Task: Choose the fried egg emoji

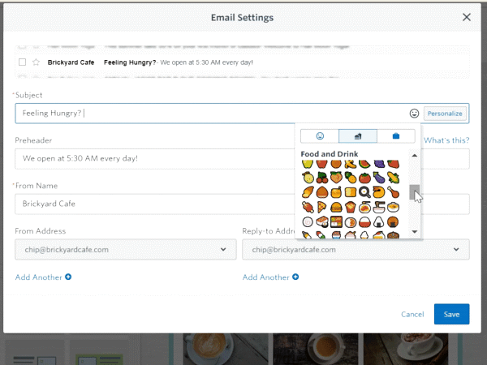Action: tap(365, 192)
